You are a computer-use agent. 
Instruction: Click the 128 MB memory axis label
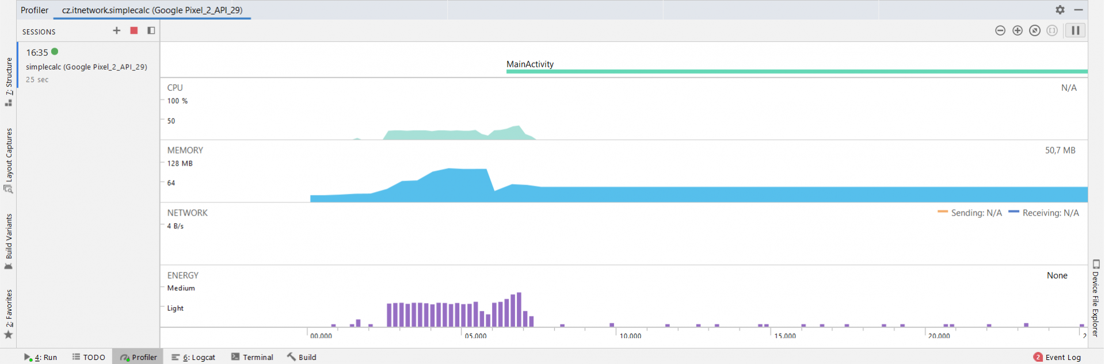180,163
